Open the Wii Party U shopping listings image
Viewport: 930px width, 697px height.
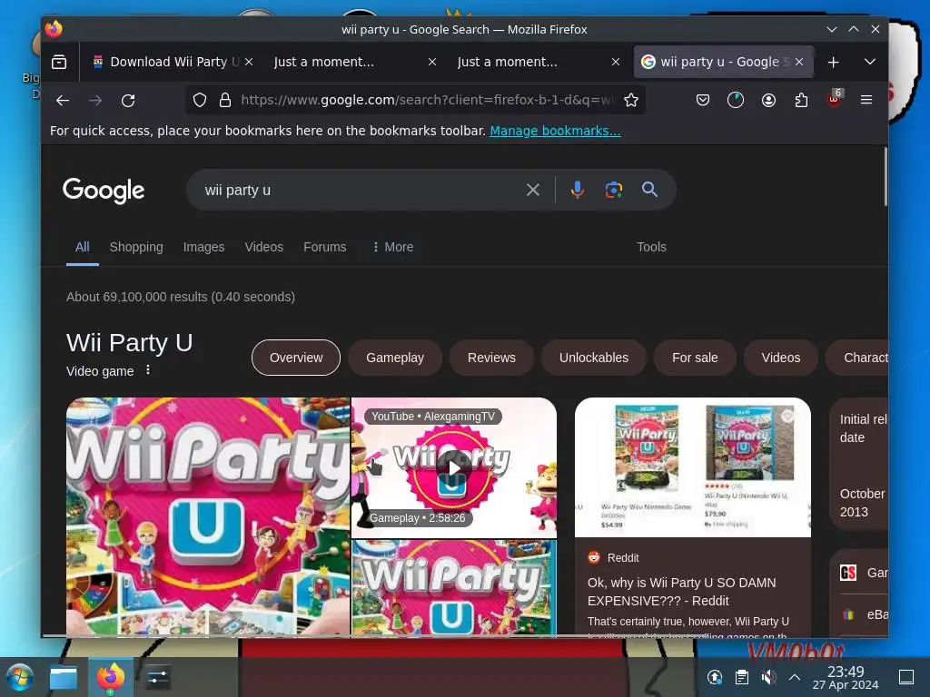click(693, 467)
